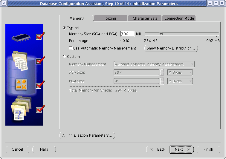
Task: Go Back to previous step
Action: click(x=158, y=149)
